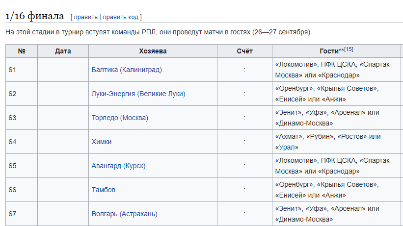This screenshot has height=226, width=403.
Task: Click the Счёт column header
Action: [244, 51]
